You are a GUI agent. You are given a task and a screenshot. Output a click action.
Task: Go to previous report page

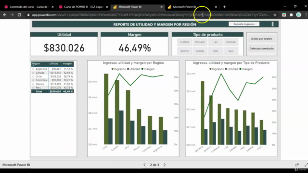tap(144, 165)
